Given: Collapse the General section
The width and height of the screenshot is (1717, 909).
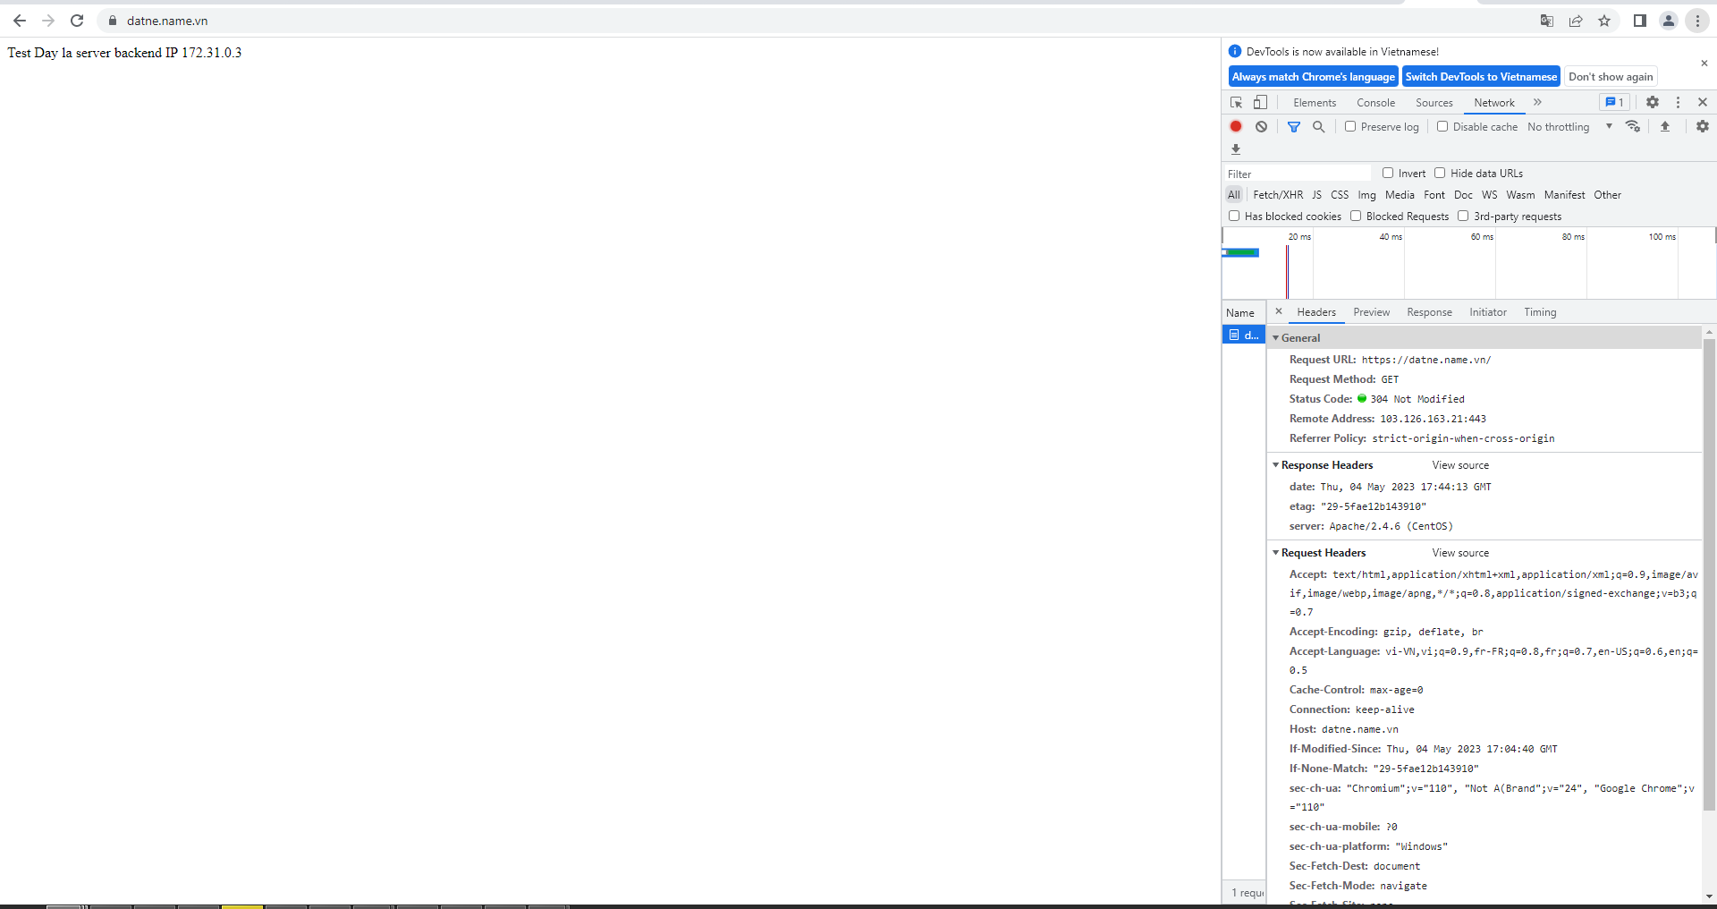Looking at the screenshot, I should coord(1276,338).
